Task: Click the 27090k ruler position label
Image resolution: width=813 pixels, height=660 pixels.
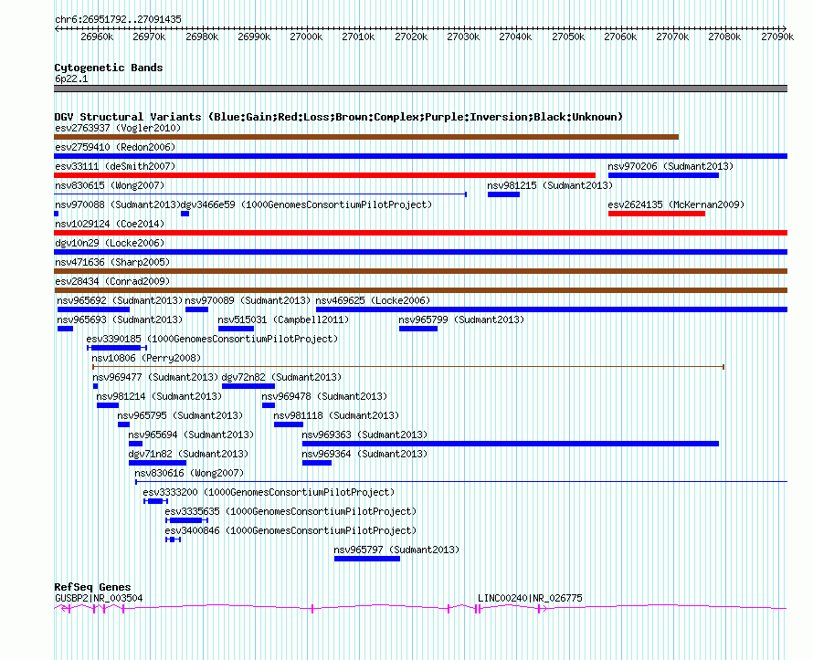Action: (777, 37)
